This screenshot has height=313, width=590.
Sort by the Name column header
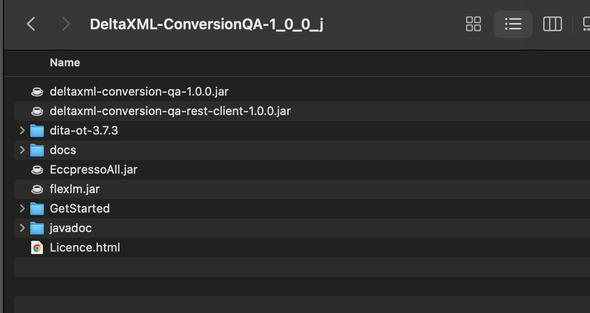pyautogui.click(x=65, y=63)
